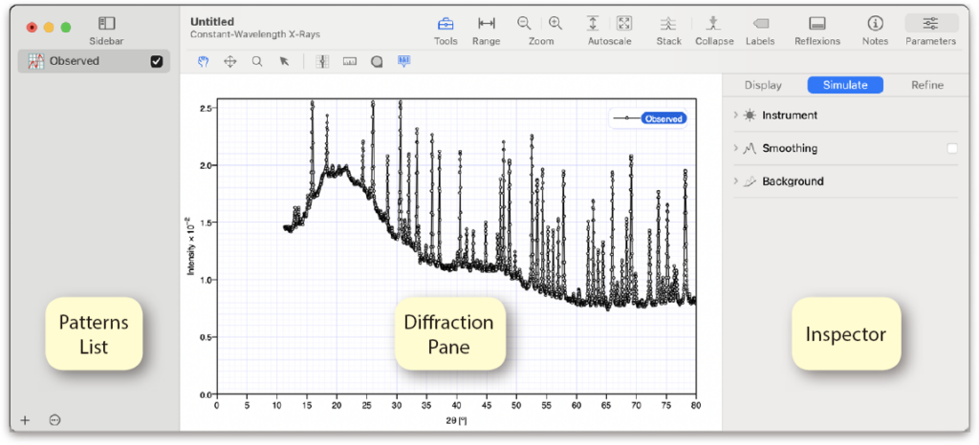
Task: Open the Tools toolbox icon
Action: point(446,24)
